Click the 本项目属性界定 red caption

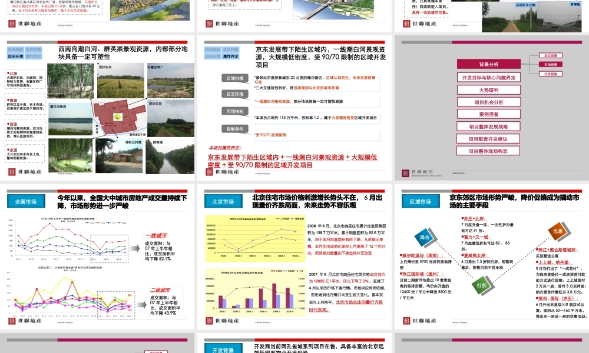pos(226,148)
